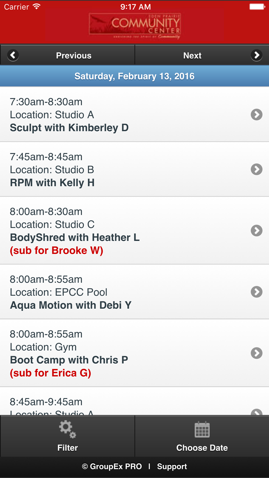Viewport: 269px width, 478px height.
Task: Open the 8:45am-9:45am Studio A class
Action: 134,401
